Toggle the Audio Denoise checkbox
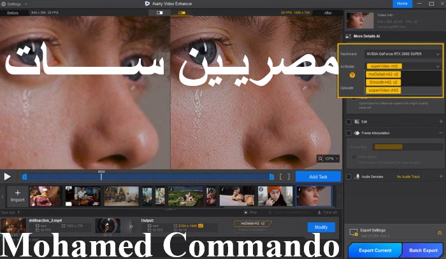The image size is (446, 259). tap(349, 176)
